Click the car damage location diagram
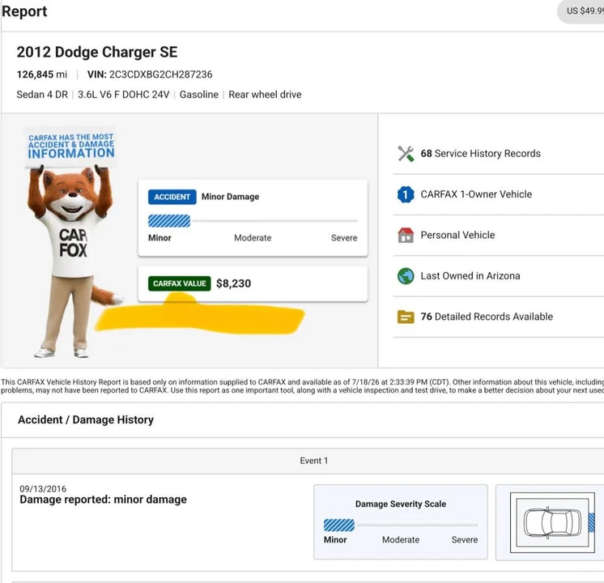 [x=552, y=522]
